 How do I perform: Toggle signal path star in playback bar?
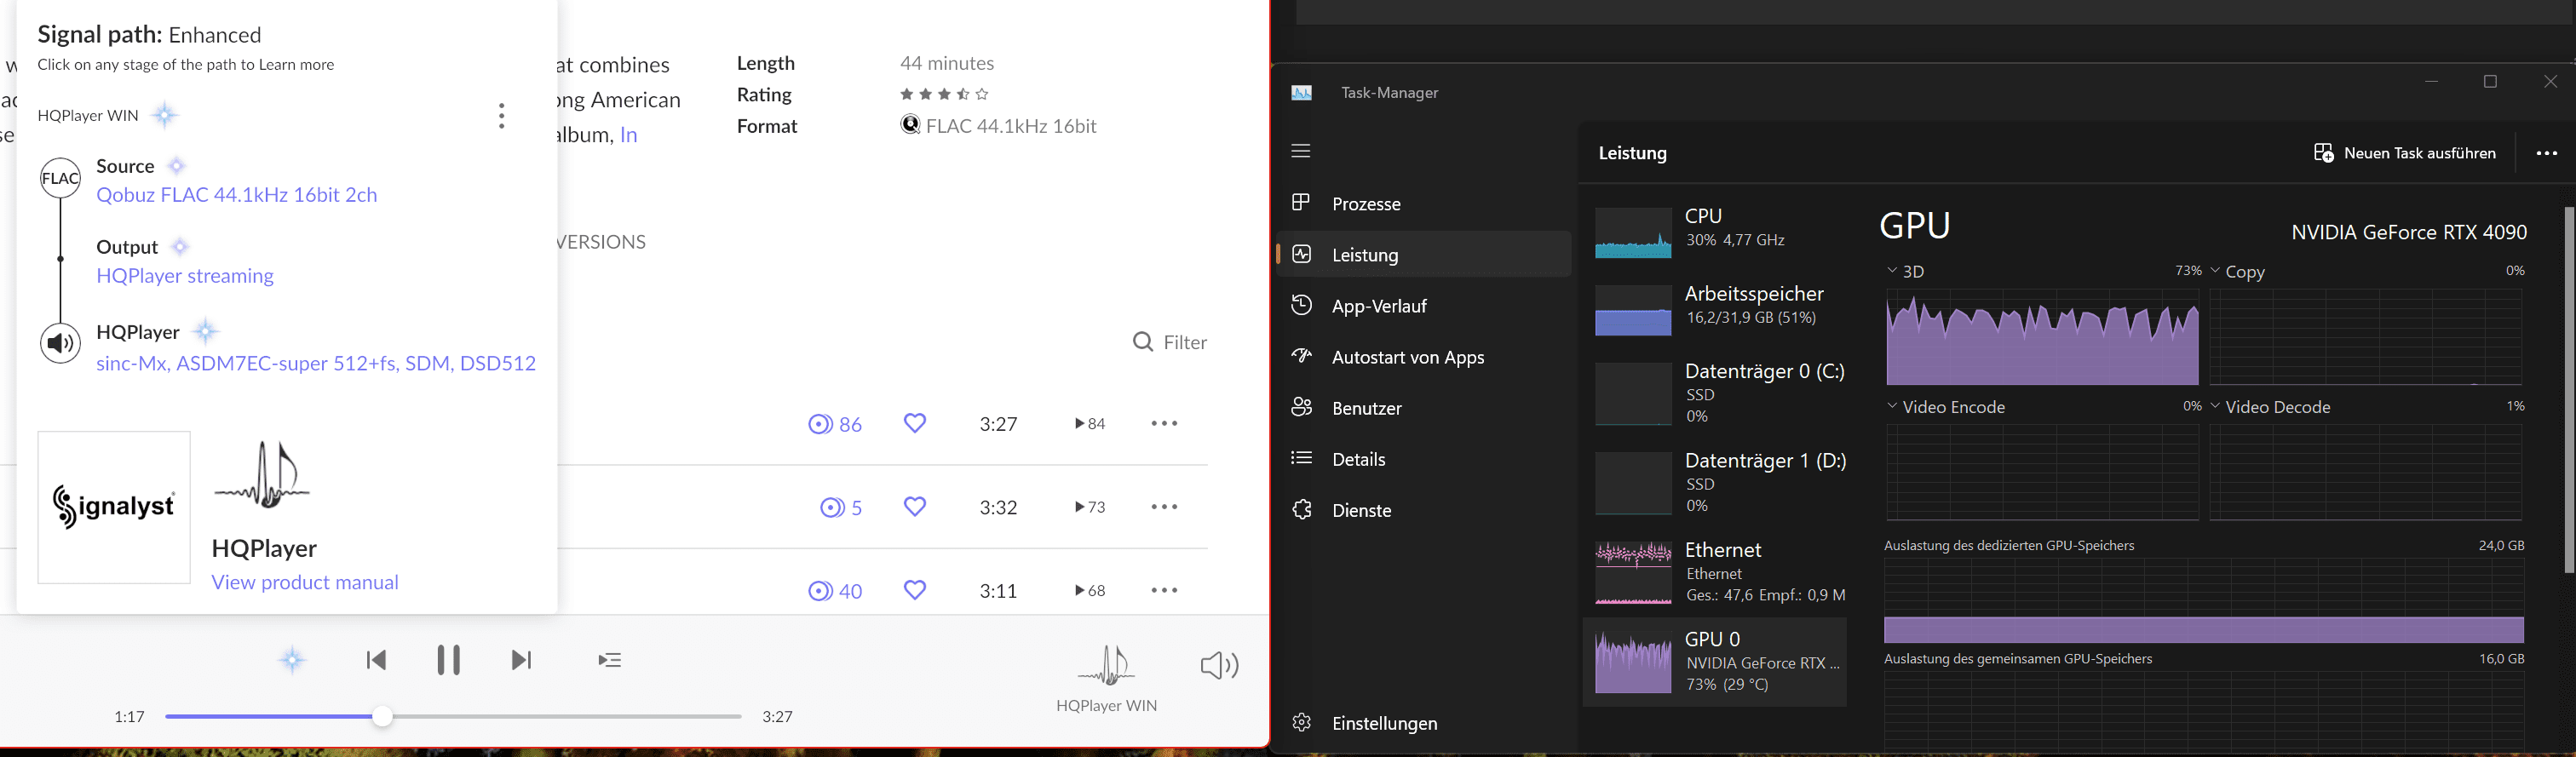292,660
